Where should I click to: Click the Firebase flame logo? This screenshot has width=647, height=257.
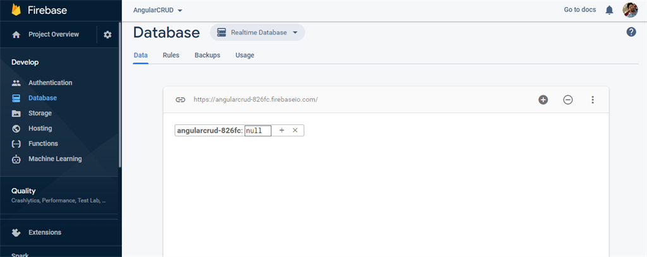[16, 10]
